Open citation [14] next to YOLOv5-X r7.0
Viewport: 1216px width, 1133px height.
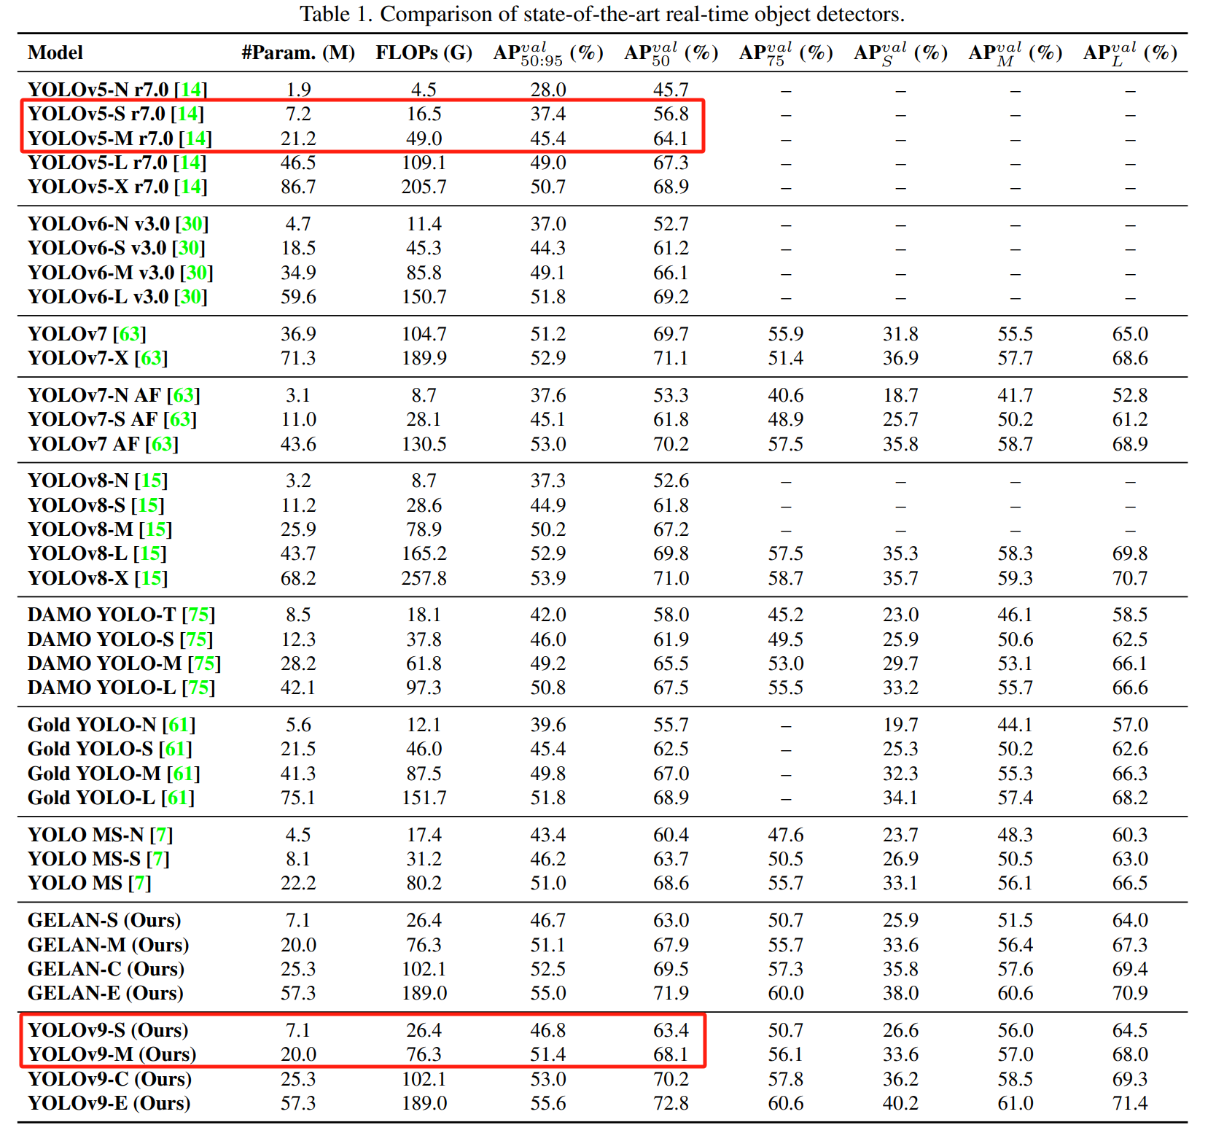tap(192, 187)
